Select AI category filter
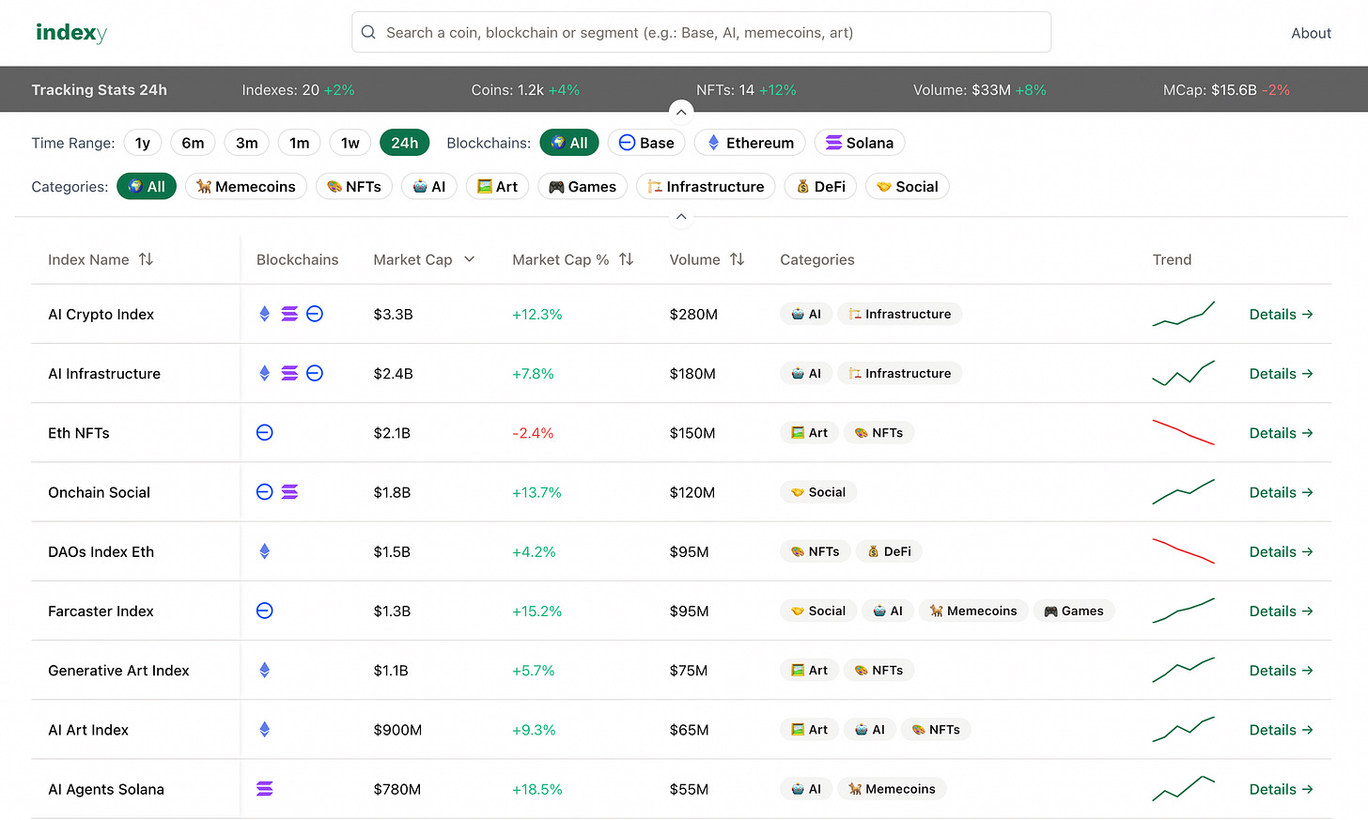Image resolution: width=1368 pixels, height=820 pixels. (x=429, y=186)
